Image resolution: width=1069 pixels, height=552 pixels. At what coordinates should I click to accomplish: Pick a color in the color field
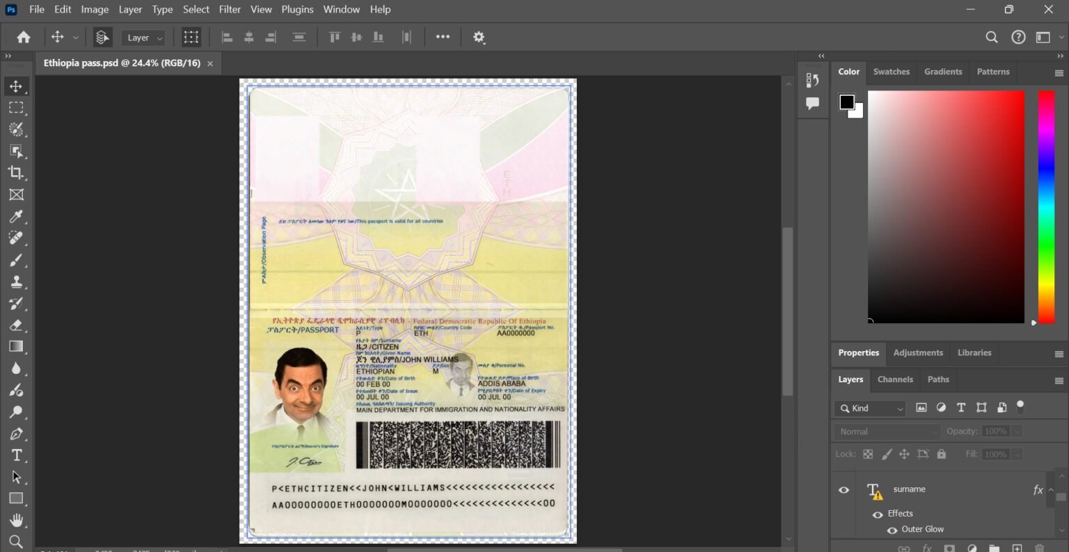pos(946,206)
